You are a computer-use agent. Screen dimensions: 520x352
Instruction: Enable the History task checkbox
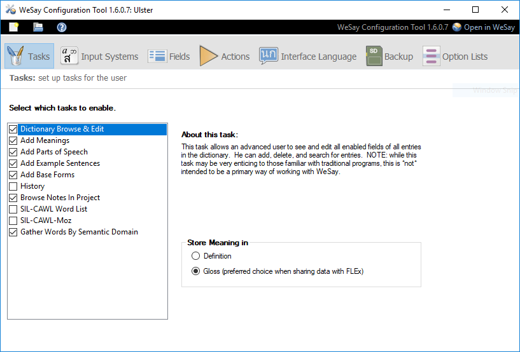coord(13,186)
